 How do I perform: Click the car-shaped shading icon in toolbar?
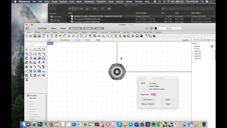[x=99, y=36]
